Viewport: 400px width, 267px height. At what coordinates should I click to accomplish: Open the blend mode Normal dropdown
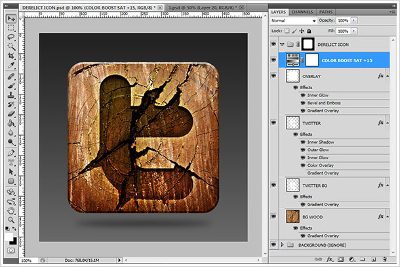click(x=293, y=21)
